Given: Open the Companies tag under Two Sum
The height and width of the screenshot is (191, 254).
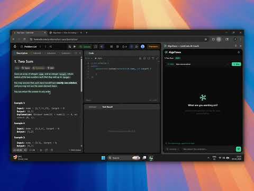Looking at the screenshot, I should [x=38, y=68].
